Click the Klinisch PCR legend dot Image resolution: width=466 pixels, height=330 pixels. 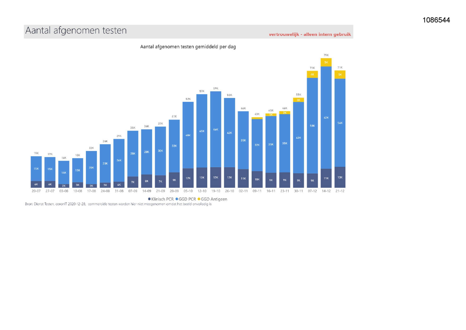pyautogui.click(x=149, y=199)
